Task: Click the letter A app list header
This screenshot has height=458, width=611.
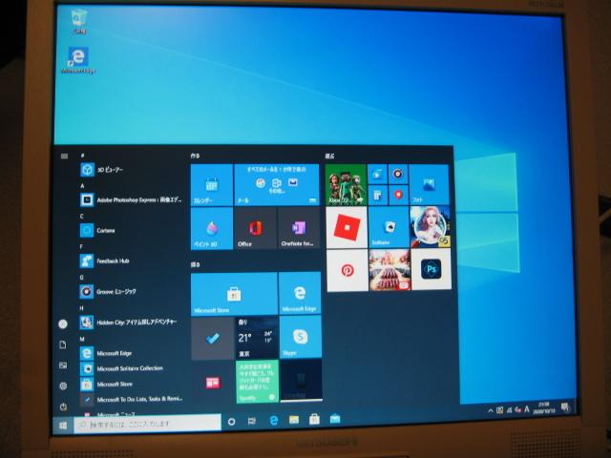Action: [x=82, y=186]
